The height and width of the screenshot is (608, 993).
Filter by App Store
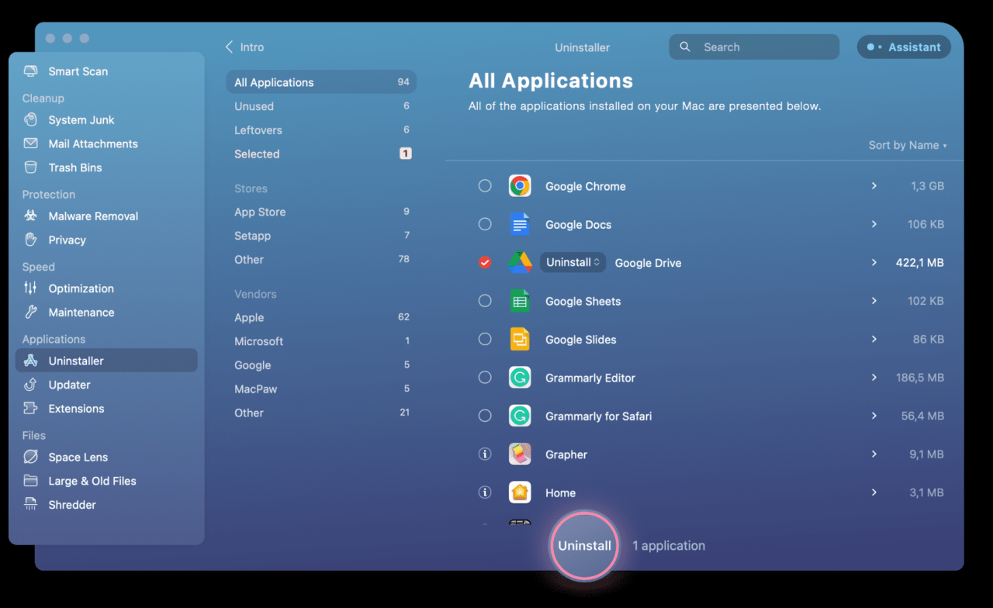(321, 212)
